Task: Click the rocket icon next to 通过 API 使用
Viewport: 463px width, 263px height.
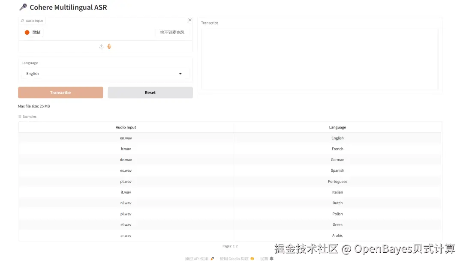Action: tap(212, 258)
